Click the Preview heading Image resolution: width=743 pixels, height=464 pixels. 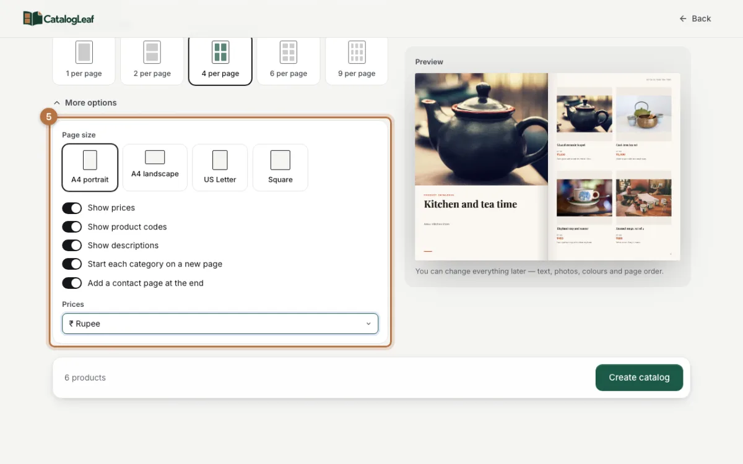click(429, 62)
